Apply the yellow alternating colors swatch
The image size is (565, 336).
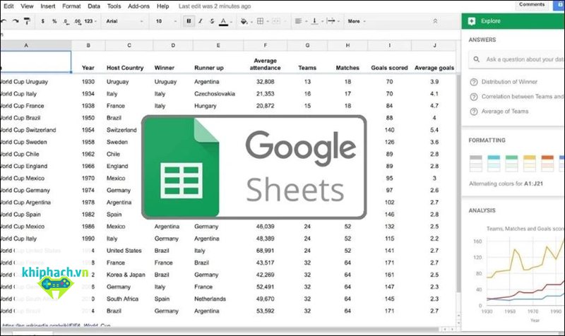pyautogui.click(x=529, y=164)
